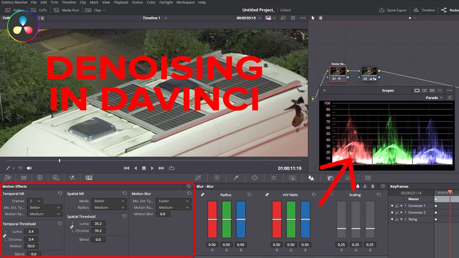Expand the Sizing keyframe track
459x258 pixels.
[405, 219]
